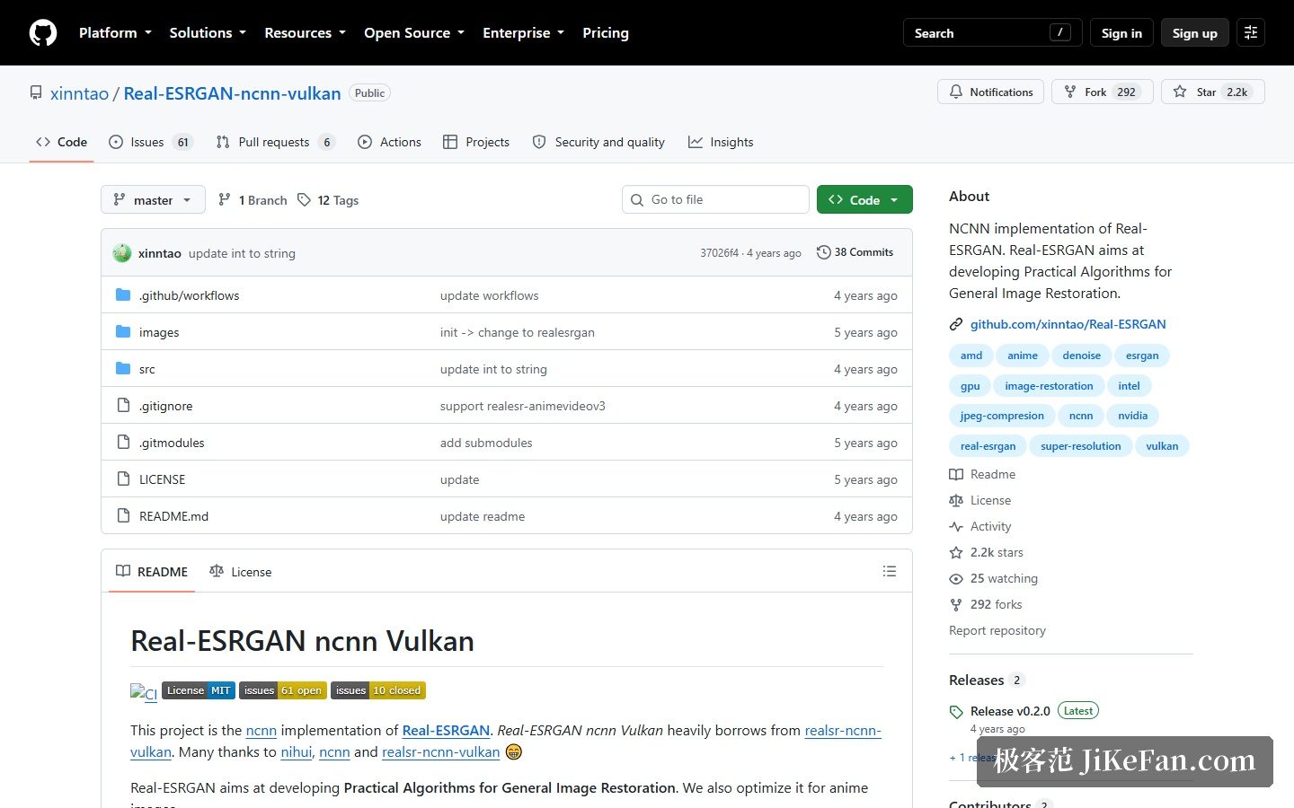
Task: Click the 292 forks sidebar link
Action: [985, 605]
